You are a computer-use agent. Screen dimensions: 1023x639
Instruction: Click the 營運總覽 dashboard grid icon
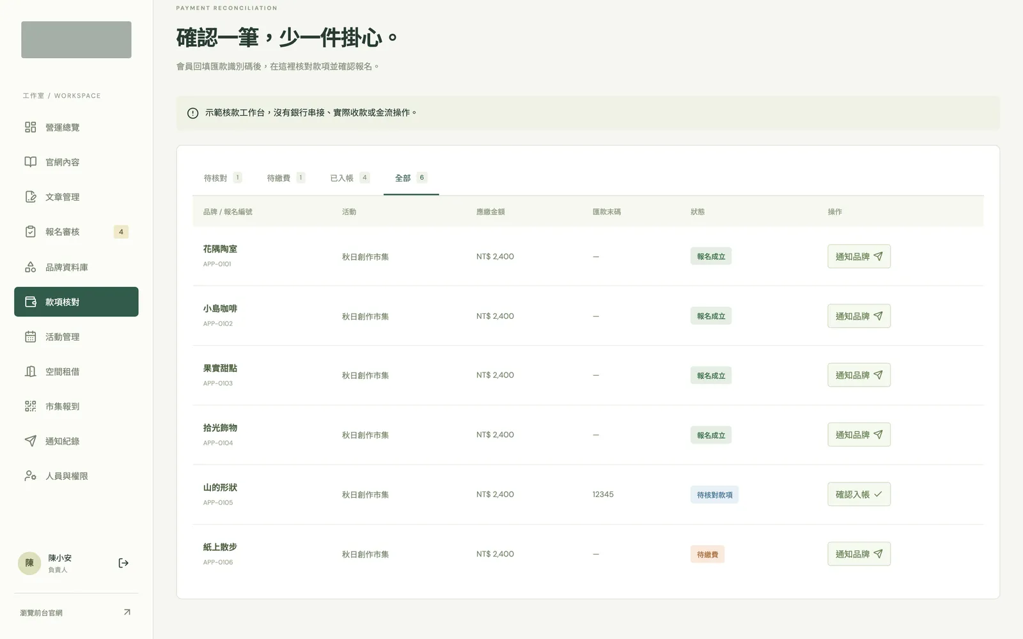click(x=30, y=127)
